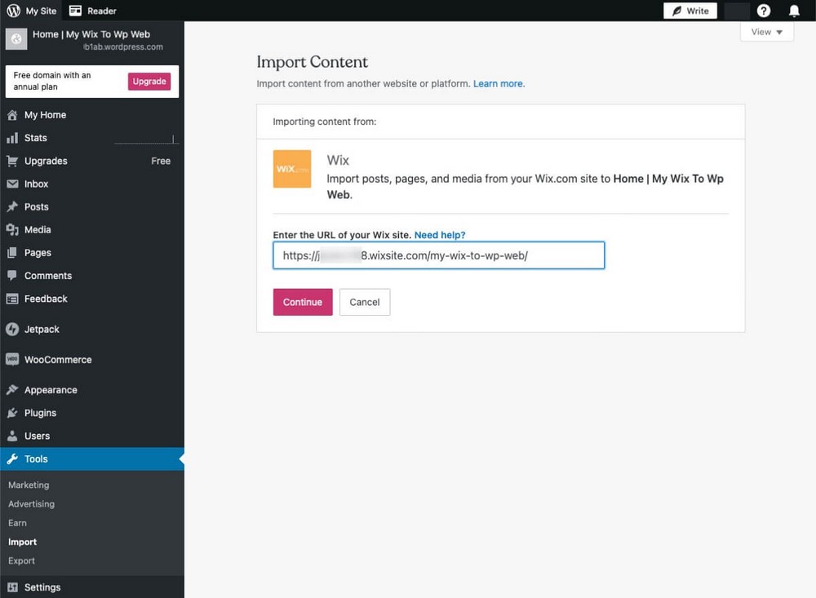Open My Site menu label

[41, 11]
